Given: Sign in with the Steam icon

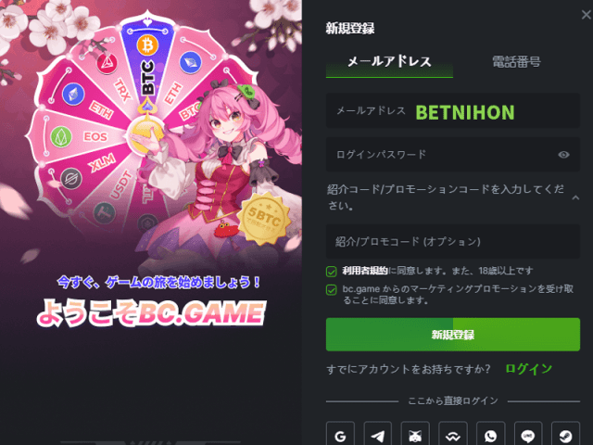Looking at the screenshot, I should [x=566, y=435].
